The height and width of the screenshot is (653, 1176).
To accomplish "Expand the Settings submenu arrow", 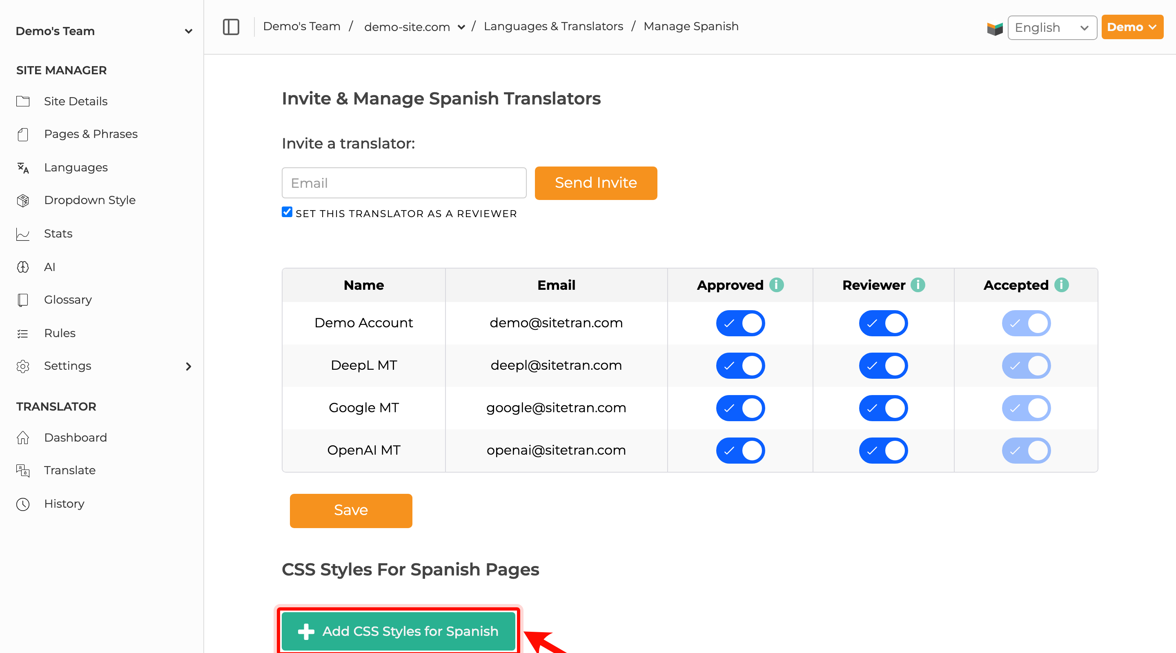I will point(189,366).
